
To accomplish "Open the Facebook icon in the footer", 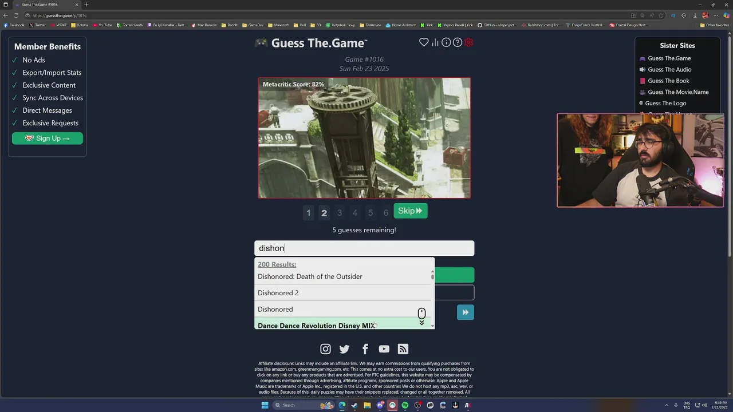I will click(365, 349).
